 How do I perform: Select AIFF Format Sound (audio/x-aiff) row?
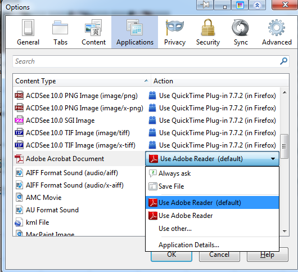coord(79,185)
